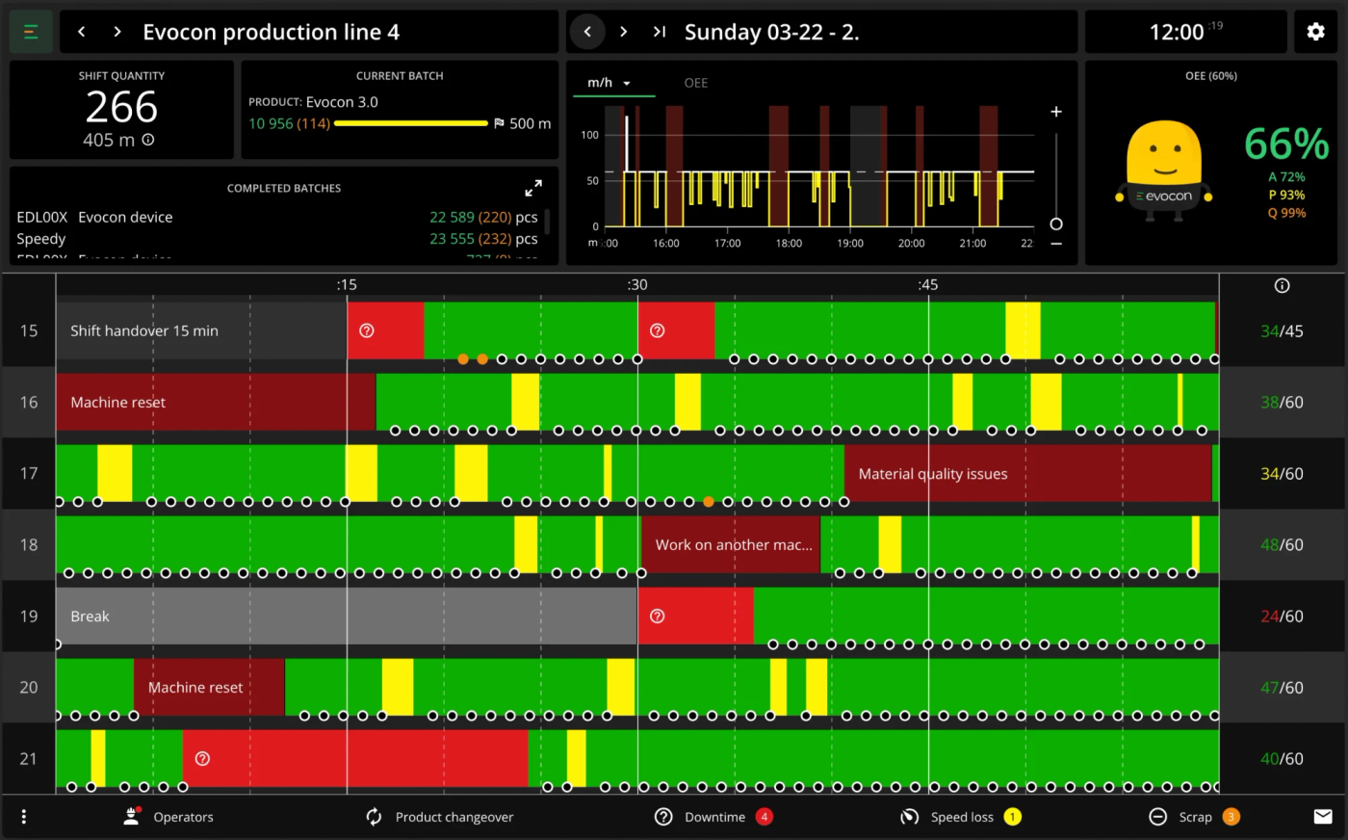Click the 34/45 count for hour 15
Viewport: 1348px width, 840px height.
click(1282, 330)
